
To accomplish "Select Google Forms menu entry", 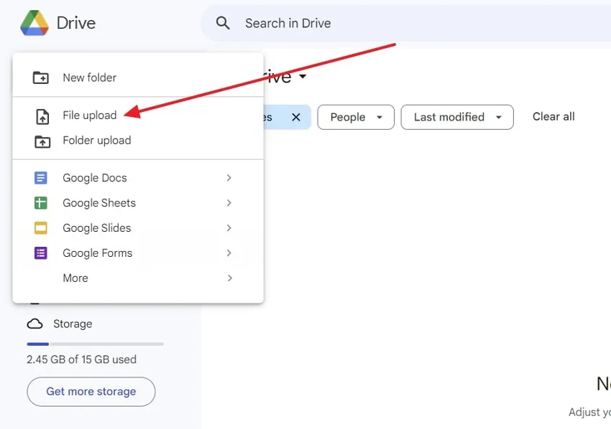I will tap(138, 253).
